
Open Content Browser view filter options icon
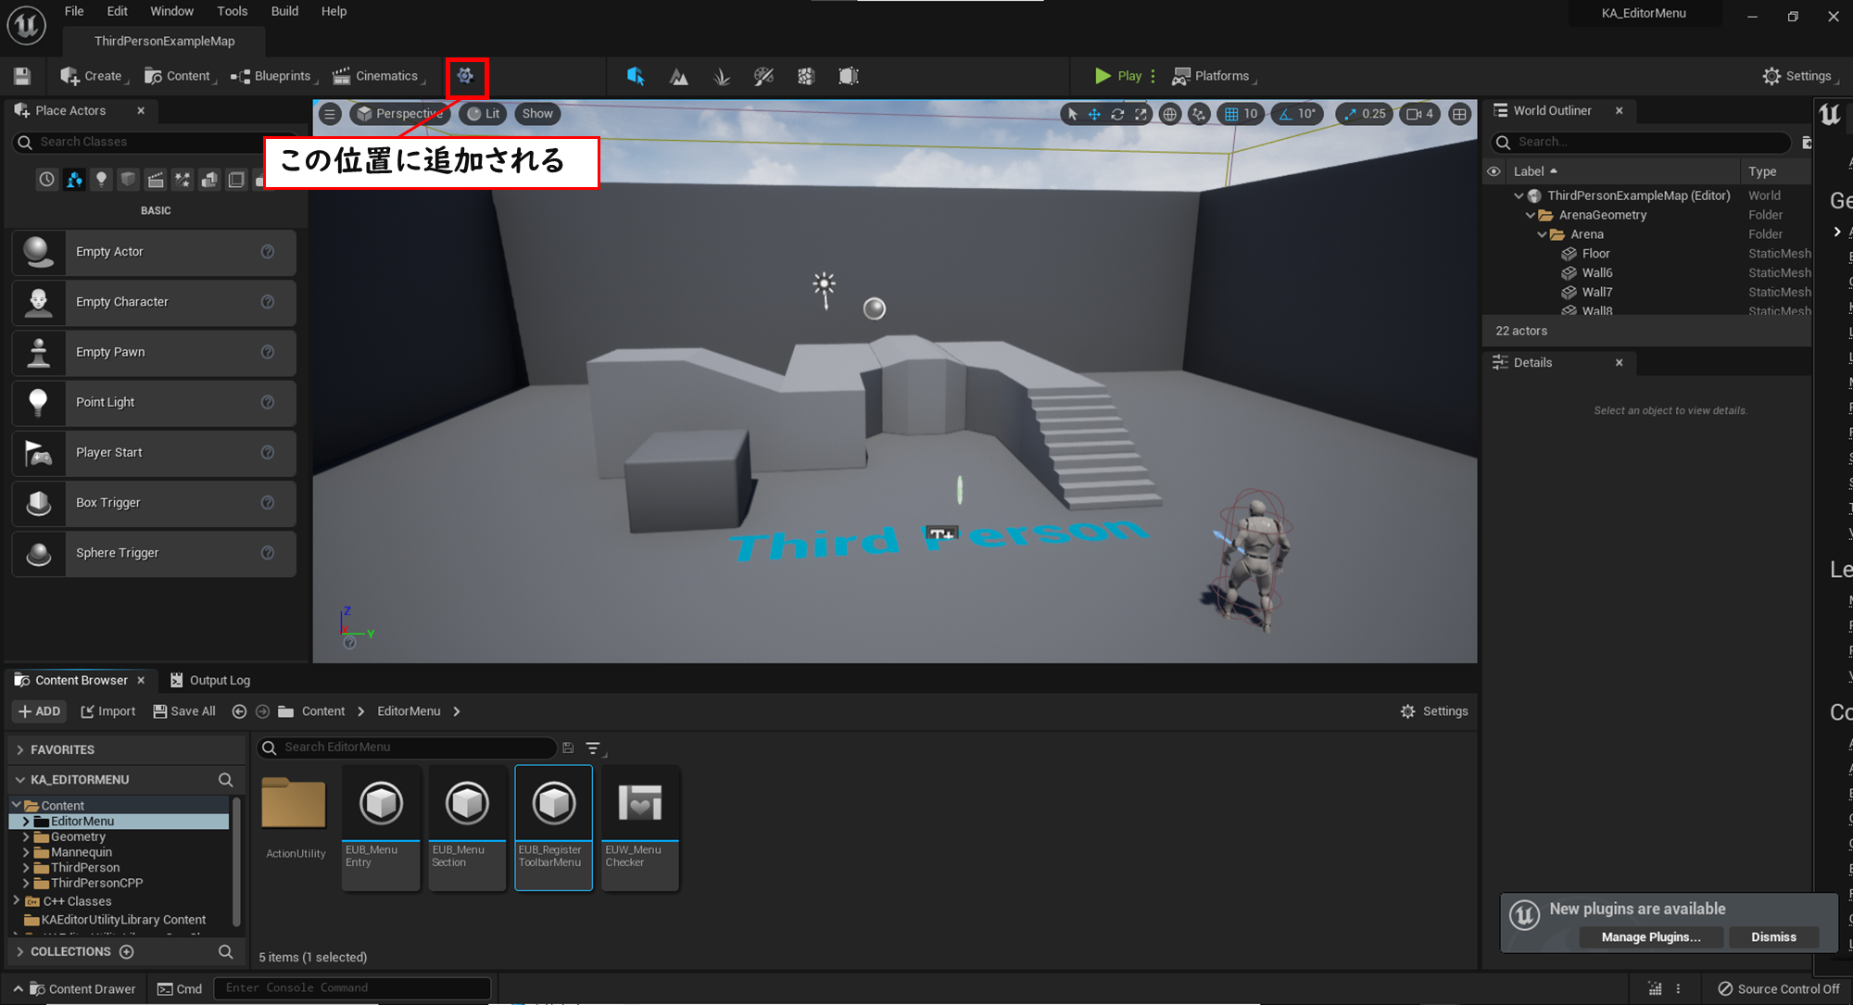coord(594,747)
